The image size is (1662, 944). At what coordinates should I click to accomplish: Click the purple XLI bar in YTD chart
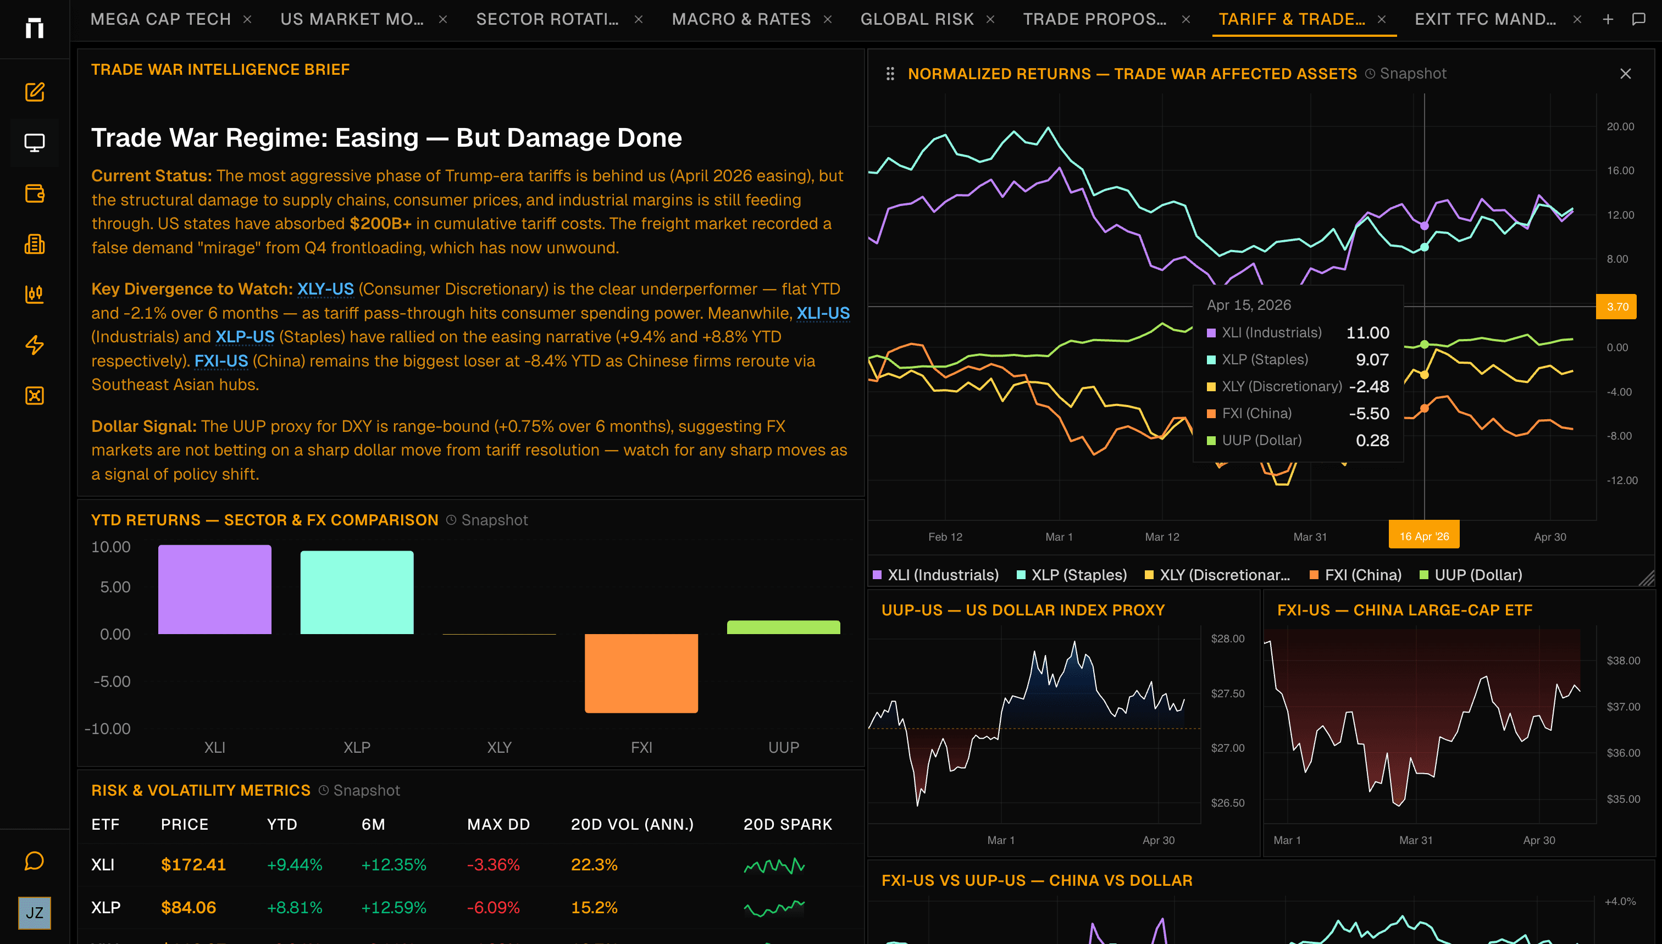pos(215,590)
